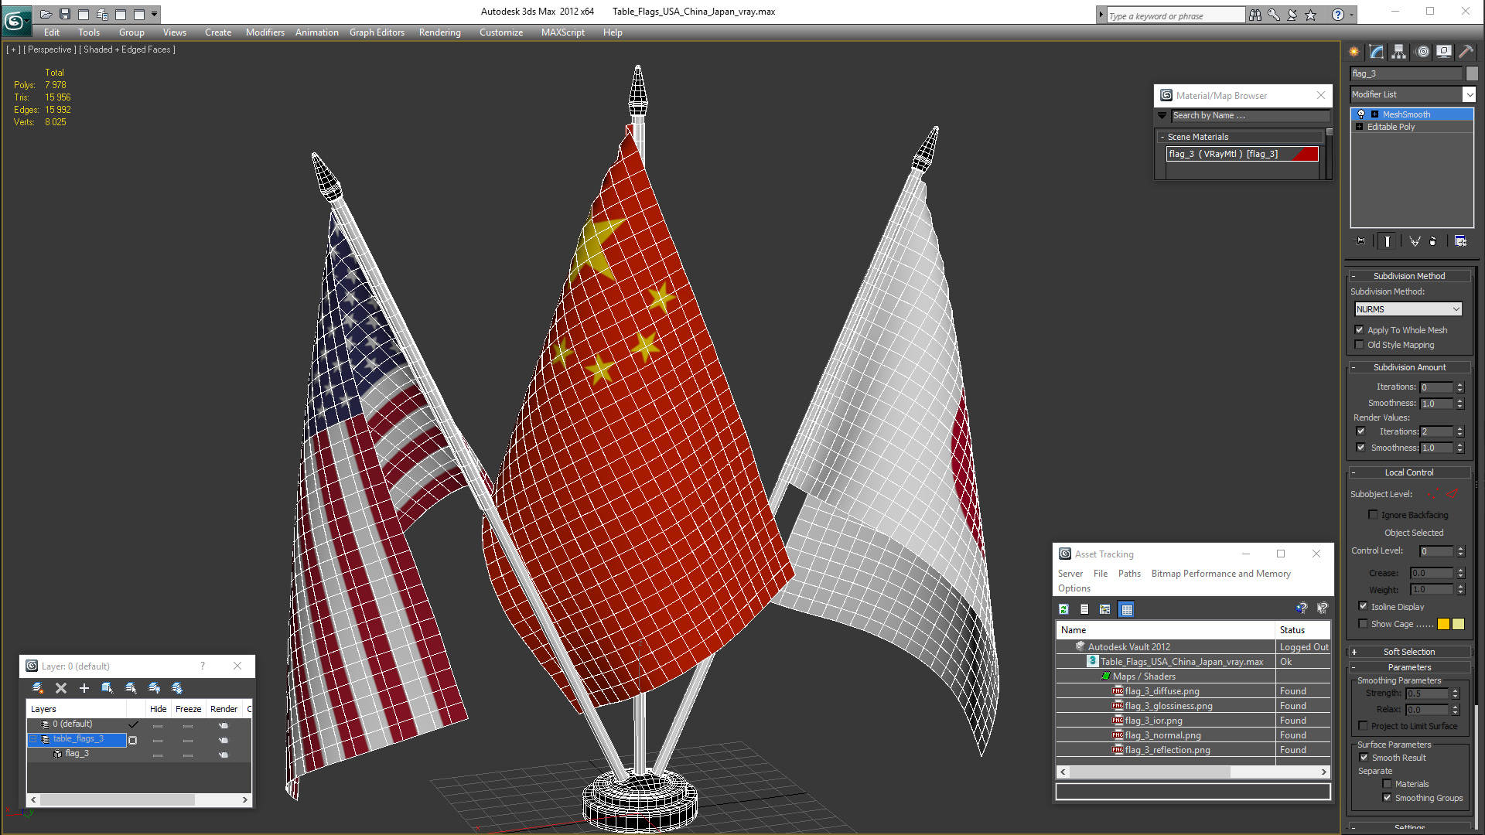Expand Editable Poly sub-objects
Viewport: 1485px width, 835px height.
(x=1360, y=127)
